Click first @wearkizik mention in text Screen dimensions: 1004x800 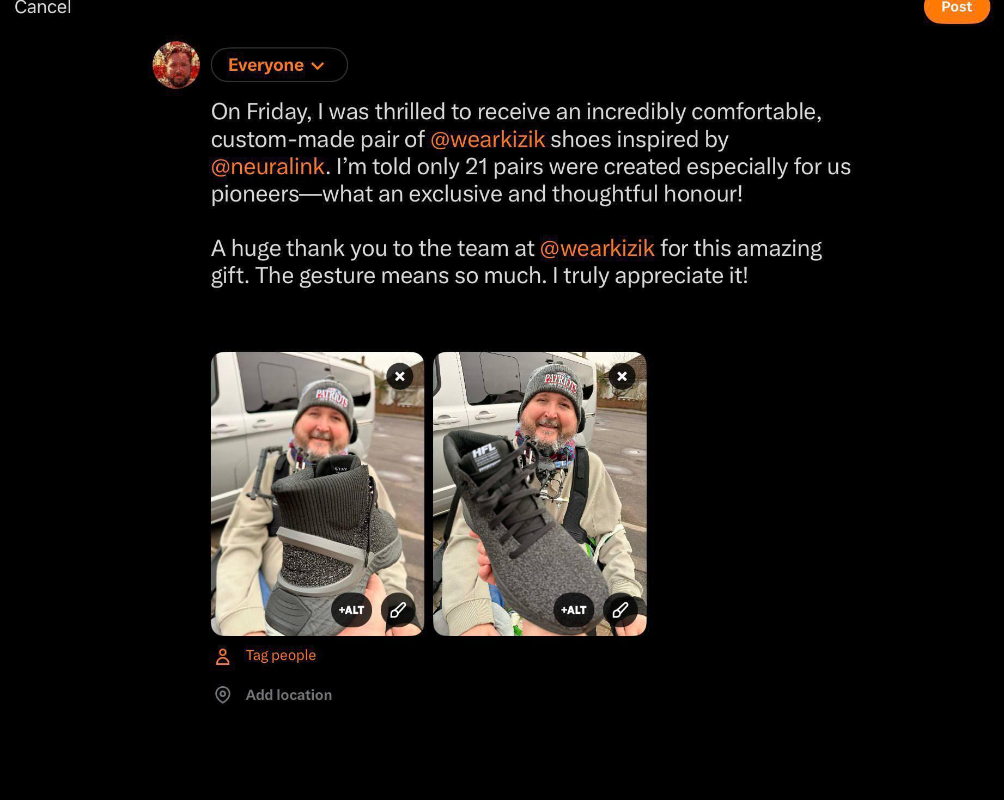[x=488, y=139]
